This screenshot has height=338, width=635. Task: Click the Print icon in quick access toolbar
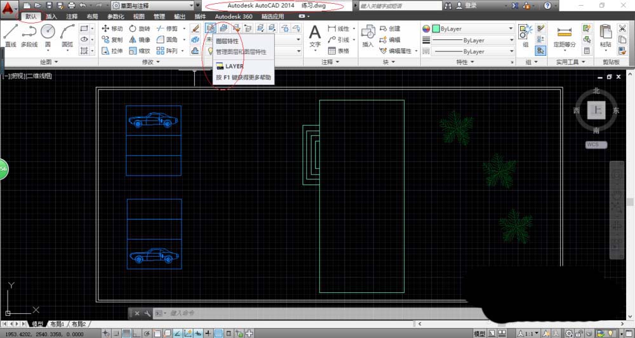click(x=72, y=6)
